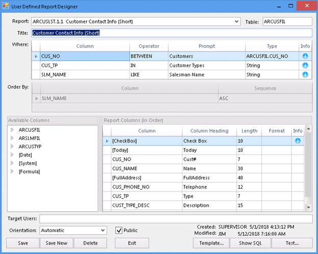This screenshot has height=254, width=318.
Task: Focus the Target Users input field
Action: (176, 219)
